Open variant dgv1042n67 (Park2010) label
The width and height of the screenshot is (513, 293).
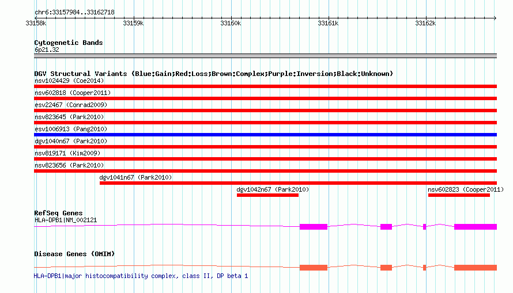click(x=273, y=189)
